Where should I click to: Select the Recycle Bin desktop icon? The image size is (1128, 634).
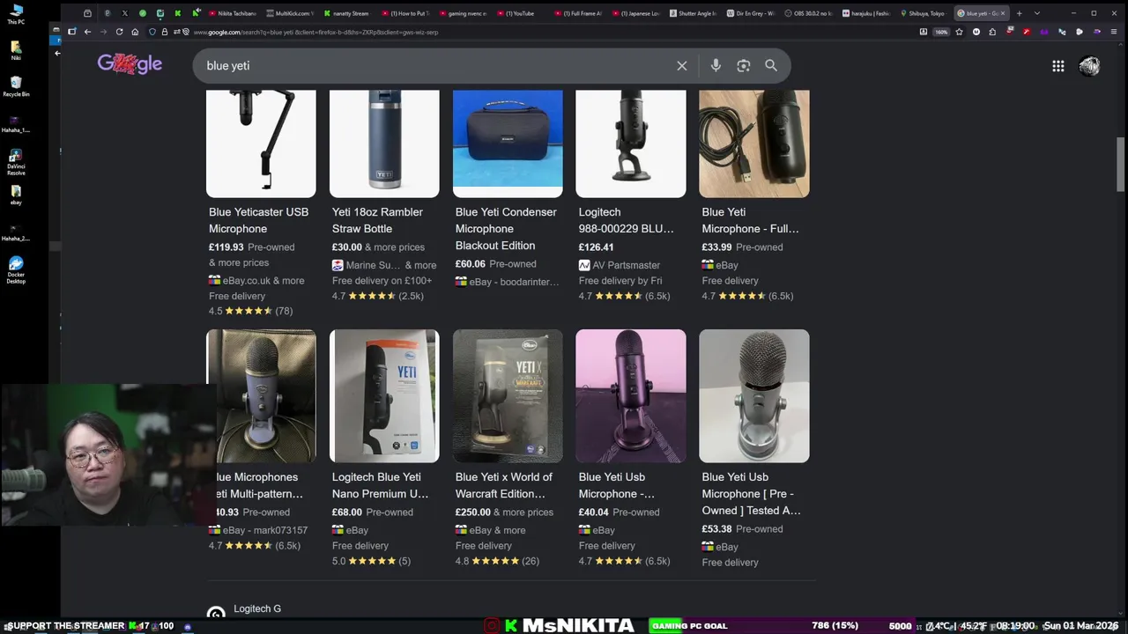click(16, 87)
